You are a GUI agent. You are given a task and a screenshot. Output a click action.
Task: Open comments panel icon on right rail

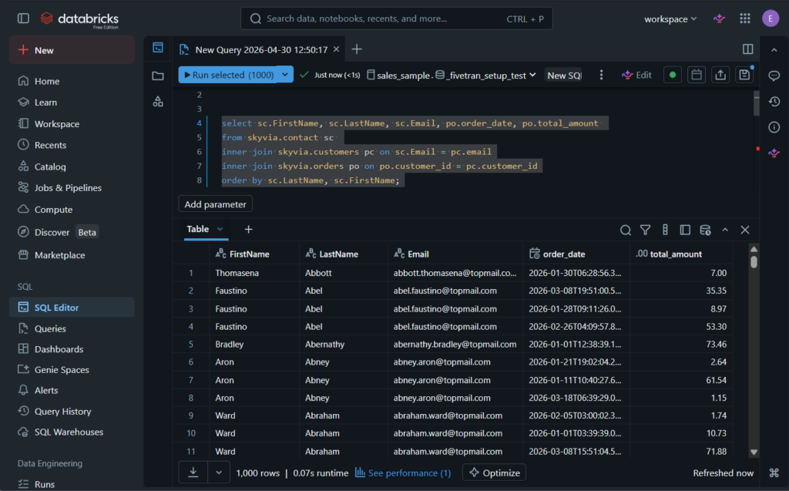coord(774,76)
